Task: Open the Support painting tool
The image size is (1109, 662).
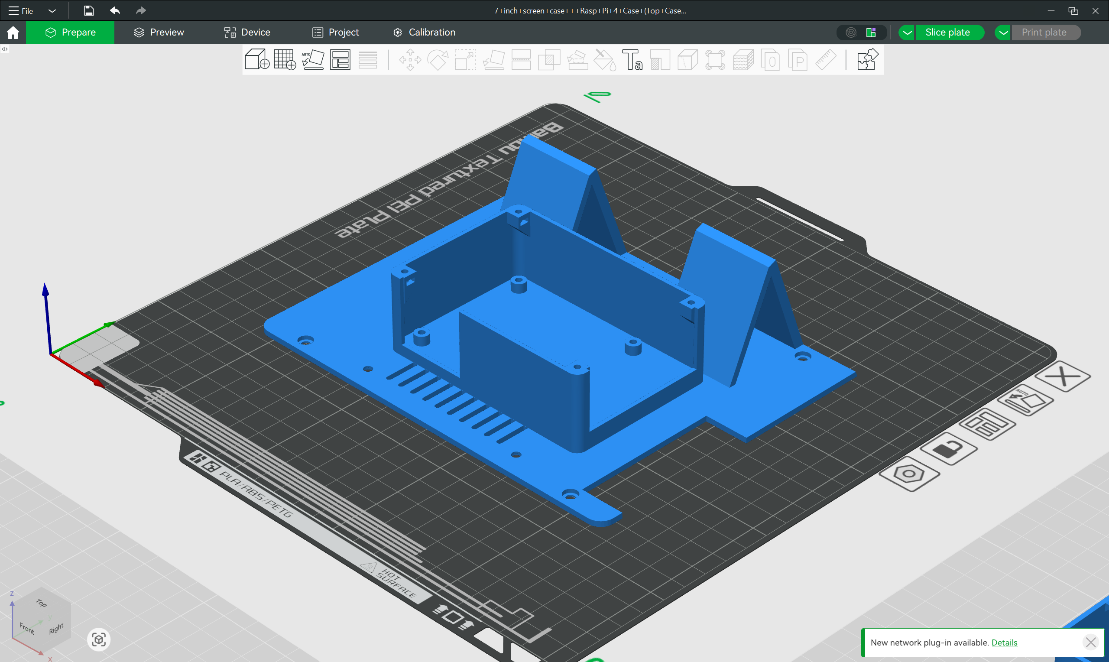Action: [x=577, y=59]
